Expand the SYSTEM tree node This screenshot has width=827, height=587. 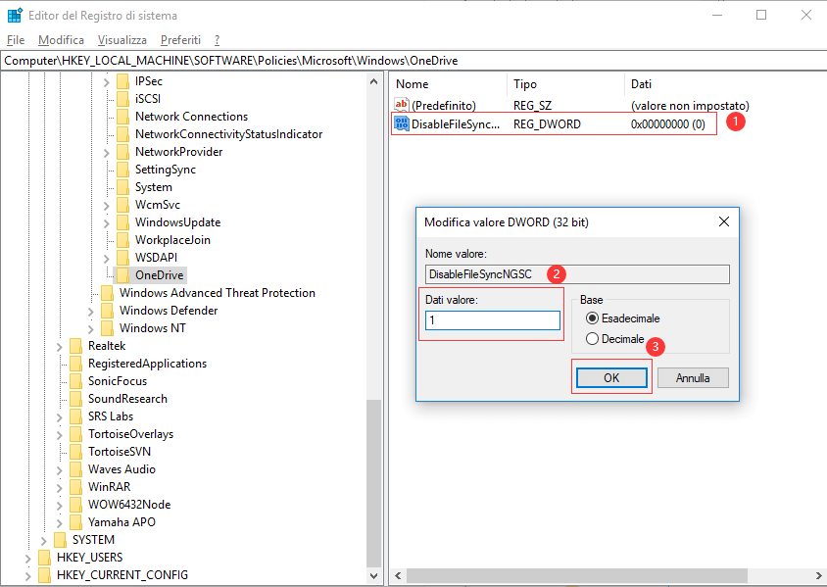(43, 539)
